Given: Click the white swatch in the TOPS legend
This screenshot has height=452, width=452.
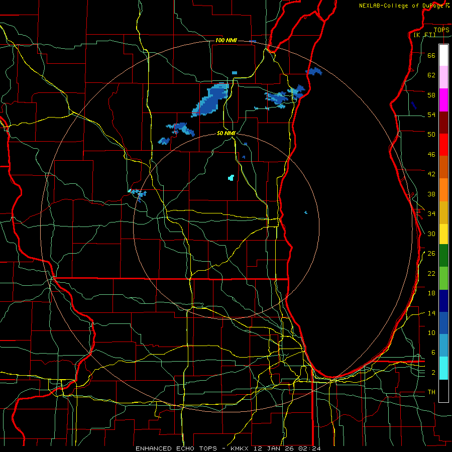Looking at the screenshot, I should coord(443,55).
